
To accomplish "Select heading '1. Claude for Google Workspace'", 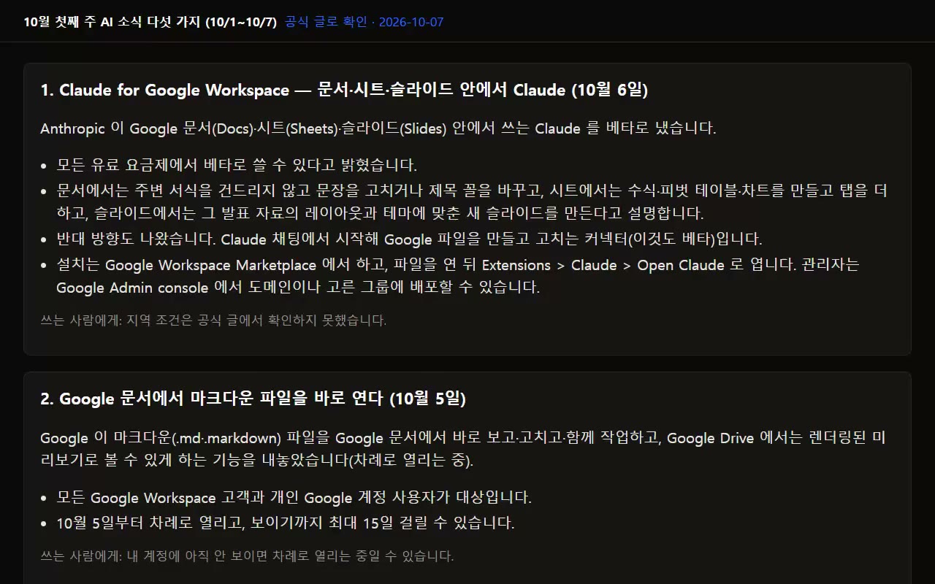I will tap(344, 90).
